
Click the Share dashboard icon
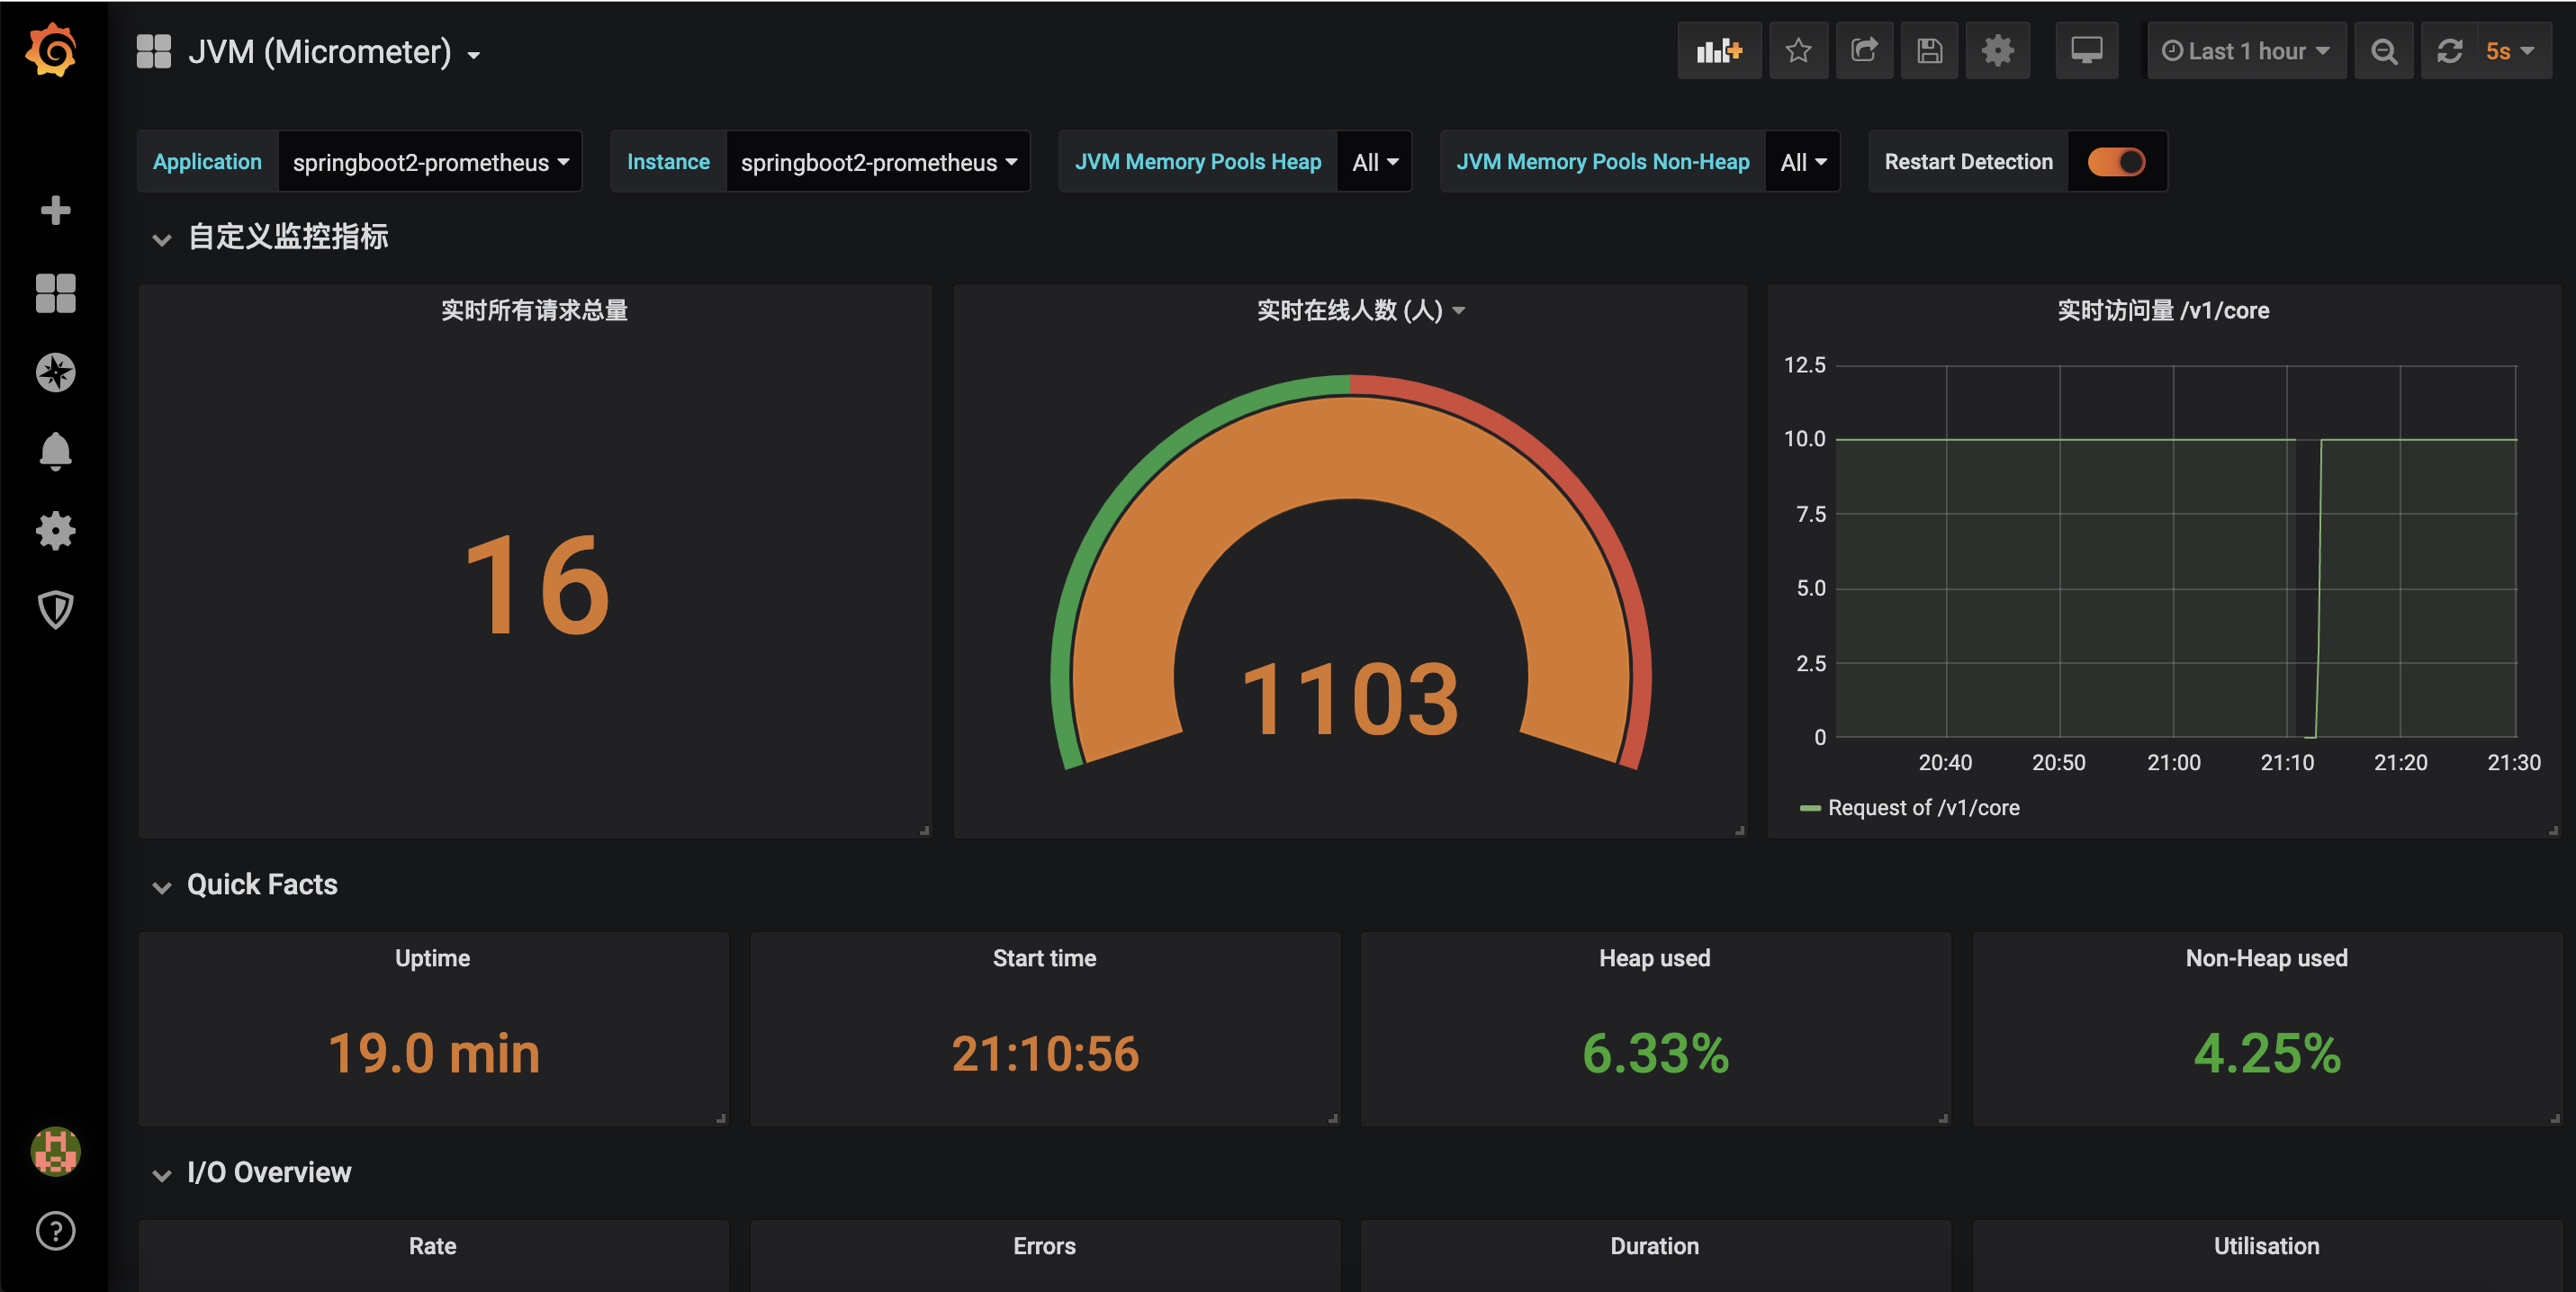[1864, 51]
